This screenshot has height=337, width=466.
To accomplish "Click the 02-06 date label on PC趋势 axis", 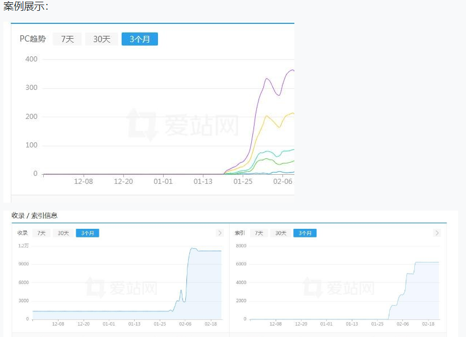I will coord(282,182).
